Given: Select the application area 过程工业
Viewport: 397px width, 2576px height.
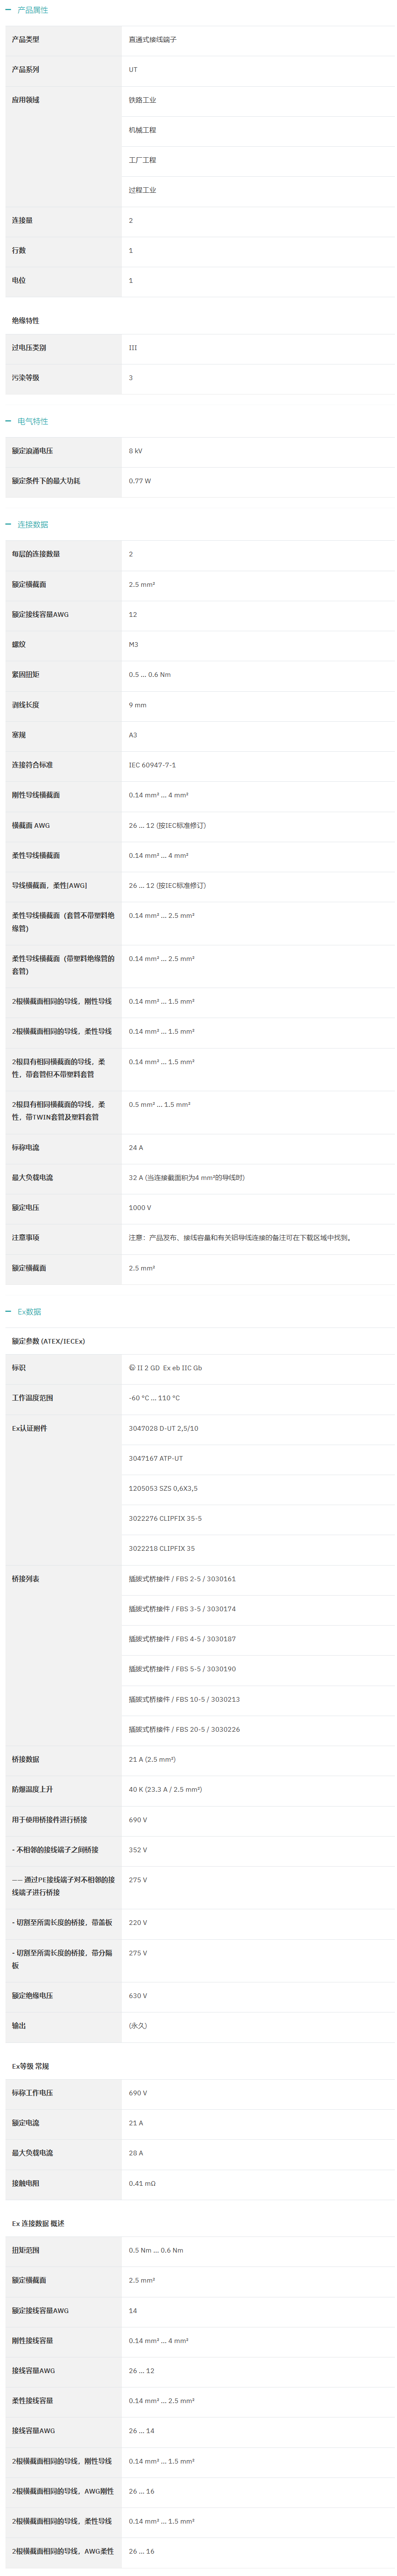Looking at the screenshot, I should (x=143, y=190).
